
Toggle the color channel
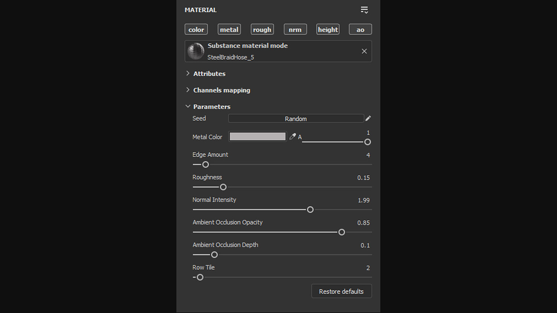(x=196, y=29)
